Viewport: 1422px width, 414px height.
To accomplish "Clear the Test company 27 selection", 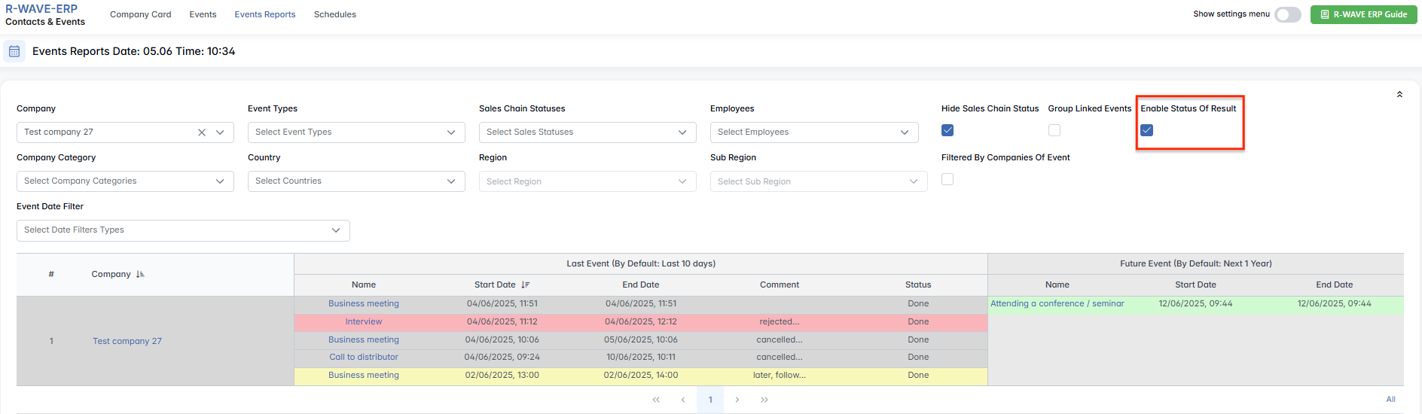I will [202, 132].
